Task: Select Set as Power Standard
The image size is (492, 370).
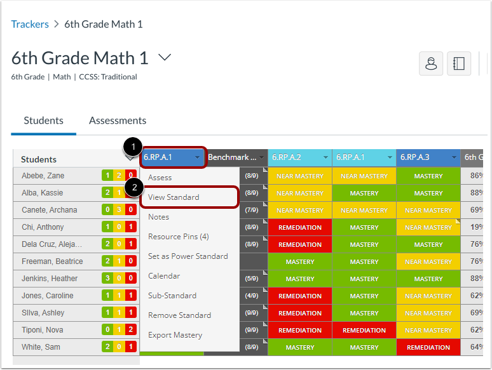Action: coord(188,256)
